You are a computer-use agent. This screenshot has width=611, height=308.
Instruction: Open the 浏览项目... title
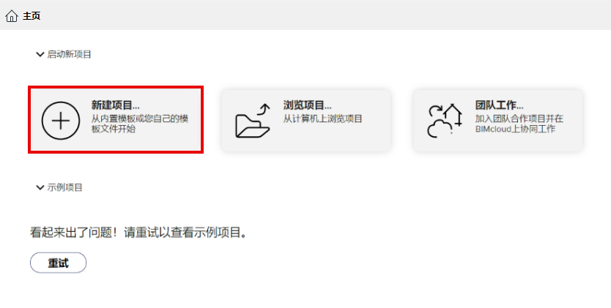pos(307,105)
